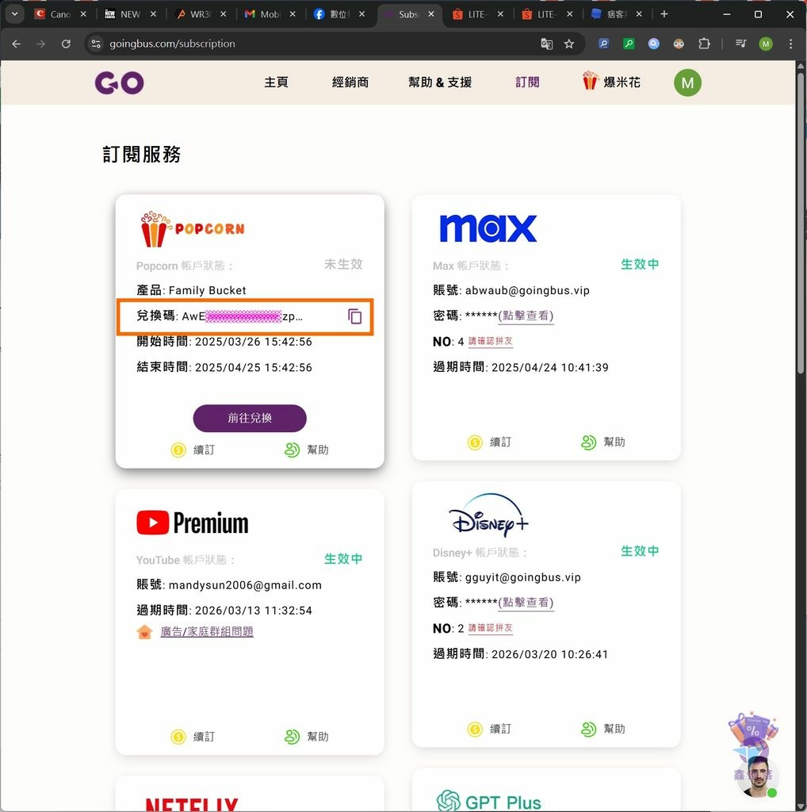Renew the Popcorn subscription via 續訂
The width and height of the screenshot is (807, 812).
[x=193, y=450]
